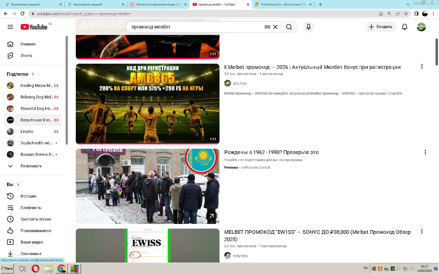Expand subscriptions list with Развернуть

(31, 166)
